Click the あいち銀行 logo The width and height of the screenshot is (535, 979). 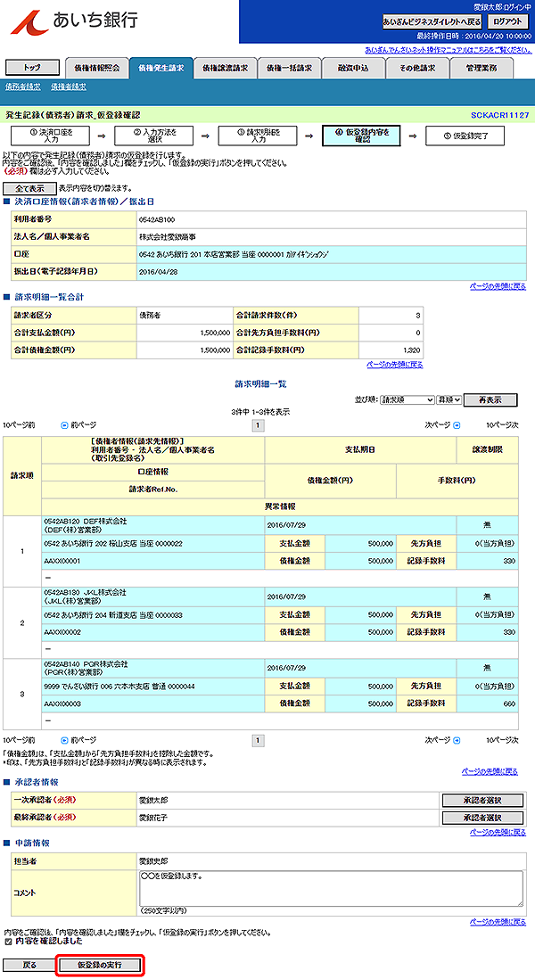click(74, 22)
